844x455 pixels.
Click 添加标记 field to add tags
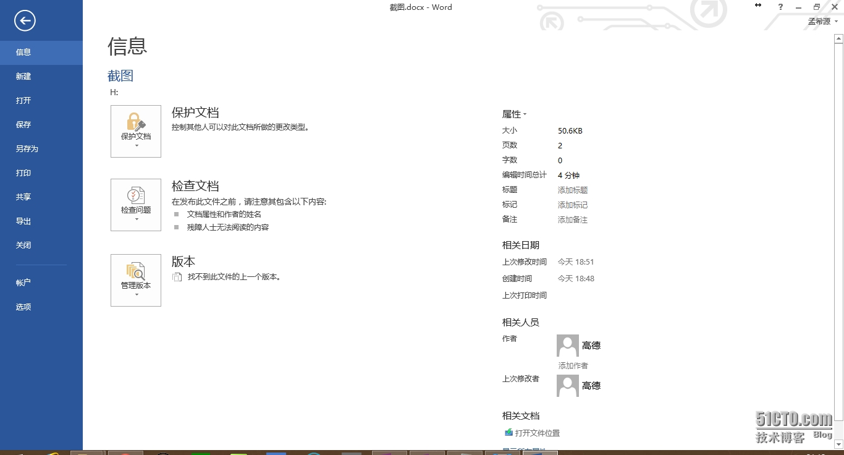click(x=573, y=205)
